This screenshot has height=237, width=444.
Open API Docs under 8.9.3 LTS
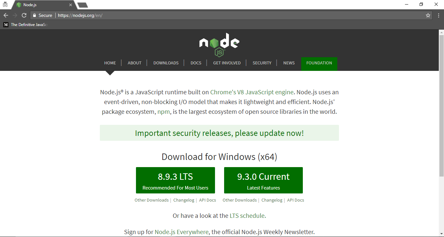[208, 200]
